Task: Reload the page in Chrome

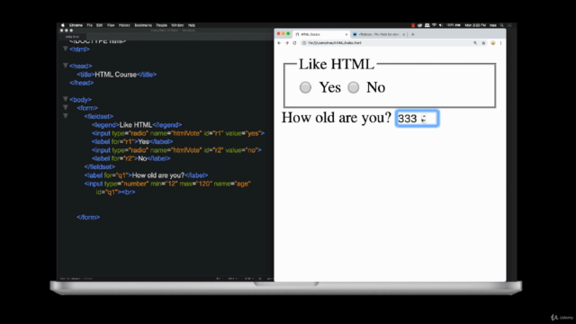Action: 294,43
